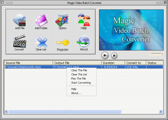168x120 pixels.
Task: Click the duration value 9.934314
Action: [110, 67]
